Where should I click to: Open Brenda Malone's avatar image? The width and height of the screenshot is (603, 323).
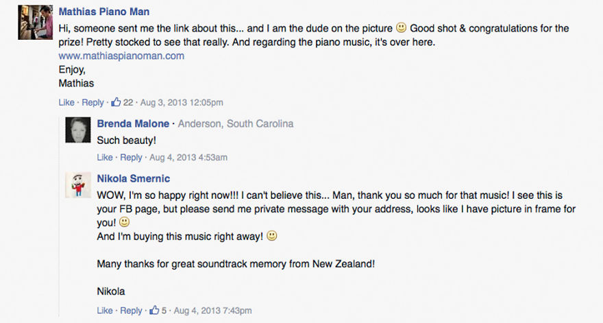click(78, 130)
